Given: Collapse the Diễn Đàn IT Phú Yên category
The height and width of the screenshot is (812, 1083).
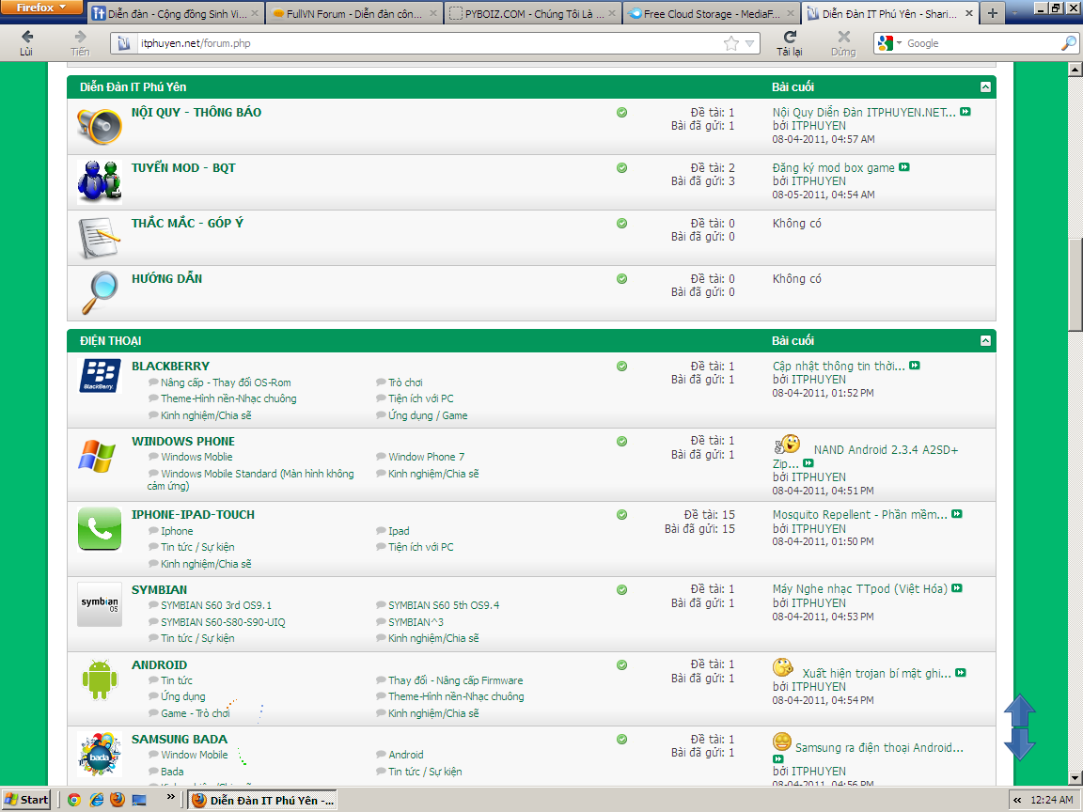Looking at the screenshot, I should point(985,87).
